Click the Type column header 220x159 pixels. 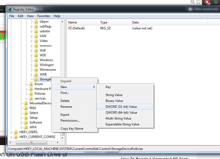tap(115, 22)
